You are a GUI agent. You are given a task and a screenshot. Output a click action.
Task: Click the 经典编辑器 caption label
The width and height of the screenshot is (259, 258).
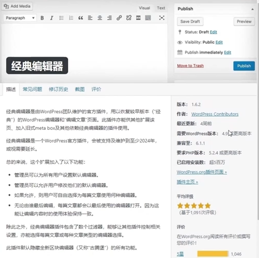click(x=37, y=66)
